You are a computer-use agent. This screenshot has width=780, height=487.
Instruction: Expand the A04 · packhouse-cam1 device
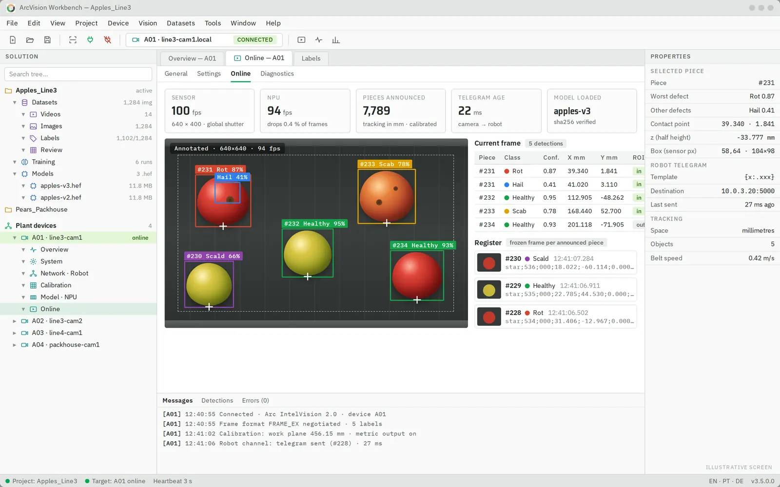tap(15, 345)
